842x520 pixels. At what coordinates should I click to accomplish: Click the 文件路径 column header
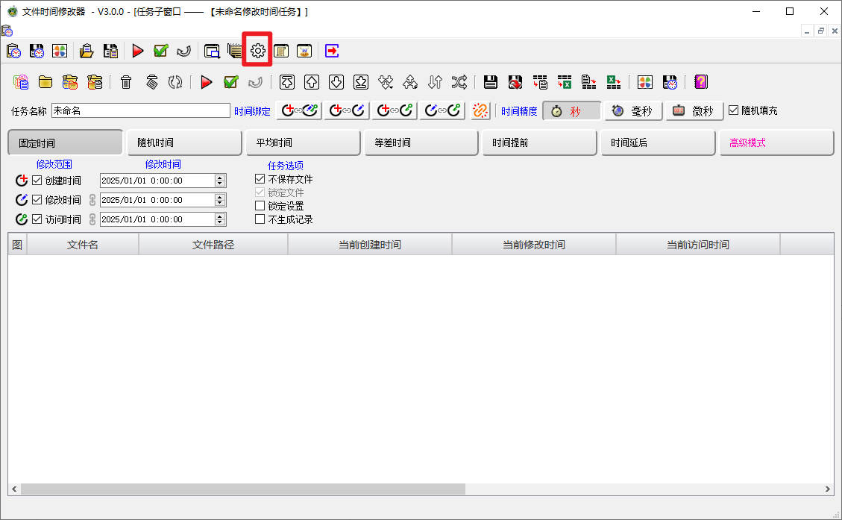(x=213, y=245)
